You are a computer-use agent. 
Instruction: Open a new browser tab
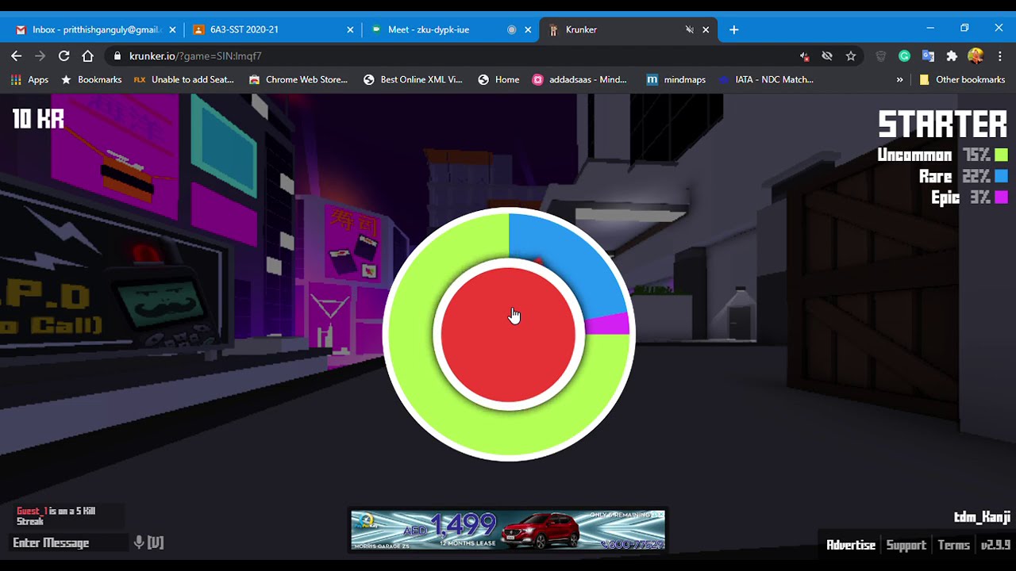pos(733,29)
